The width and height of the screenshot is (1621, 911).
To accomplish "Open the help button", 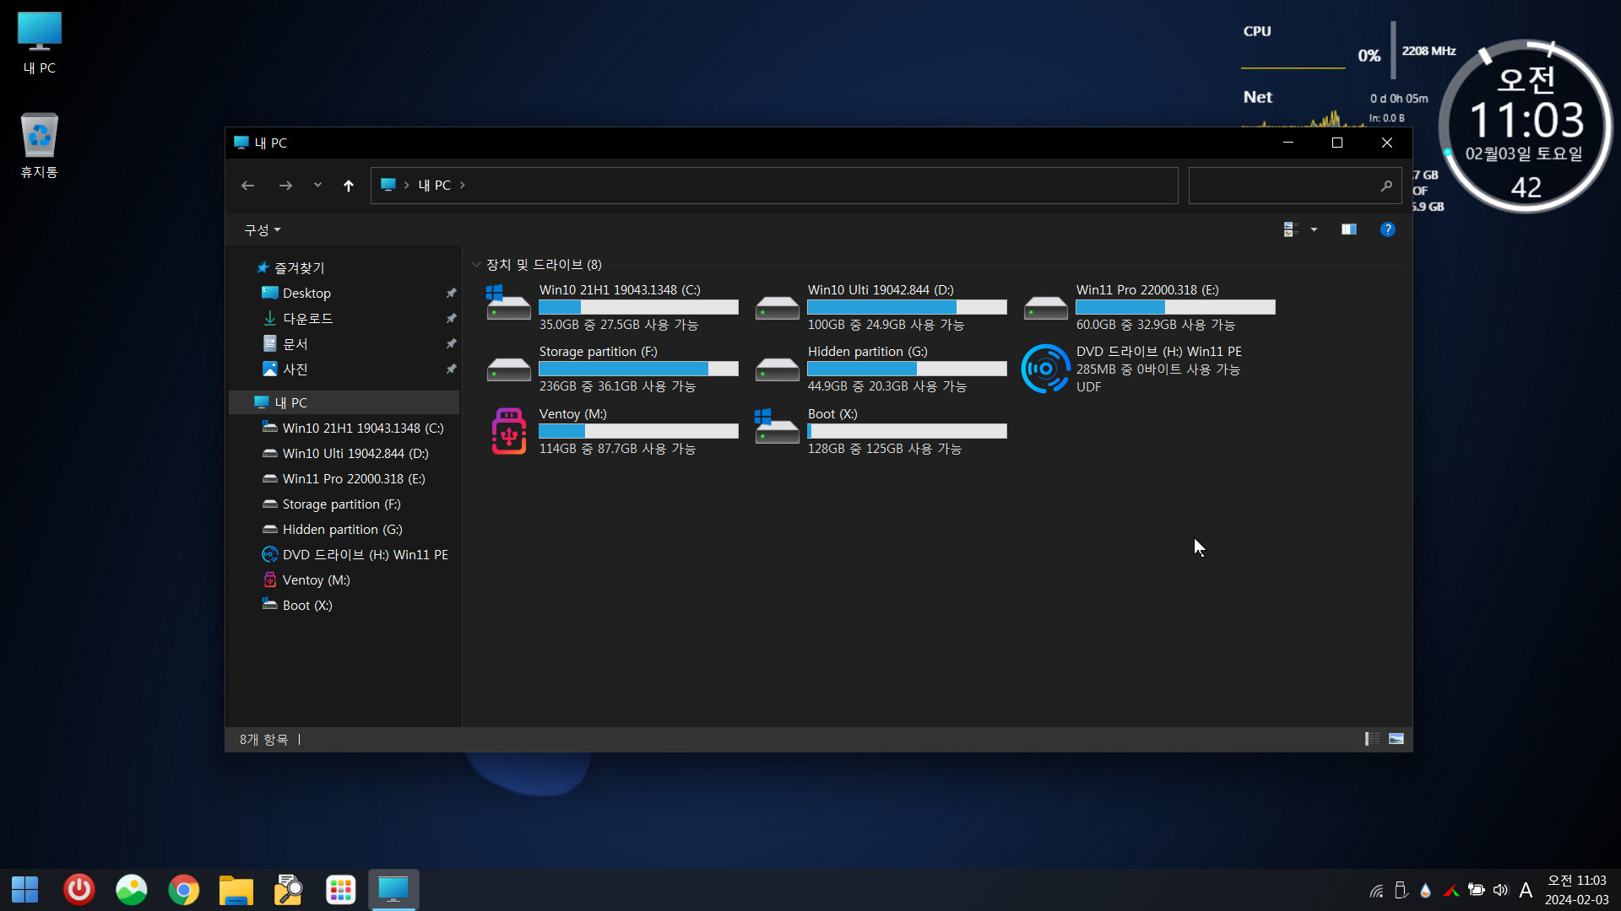I will 1387,229.
